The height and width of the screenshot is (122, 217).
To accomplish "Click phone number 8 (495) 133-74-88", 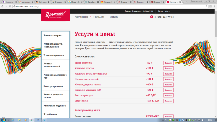I will pyautogui.click(x=164, y=17).
